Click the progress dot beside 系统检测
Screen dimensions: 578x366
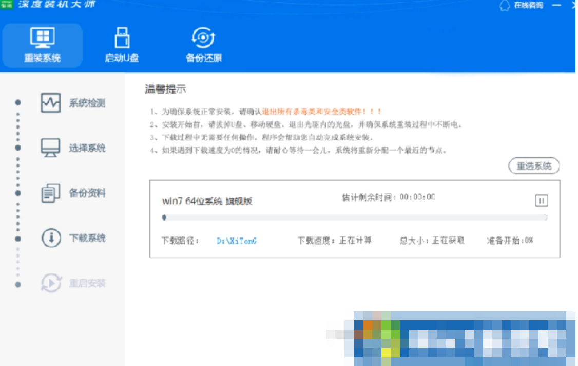[17, 102]
